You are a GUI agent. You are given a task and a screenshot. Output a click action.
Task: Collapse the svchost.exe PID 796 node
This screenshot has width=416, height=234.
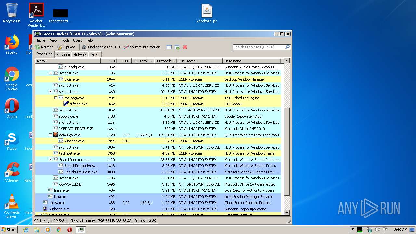[50, 73]
